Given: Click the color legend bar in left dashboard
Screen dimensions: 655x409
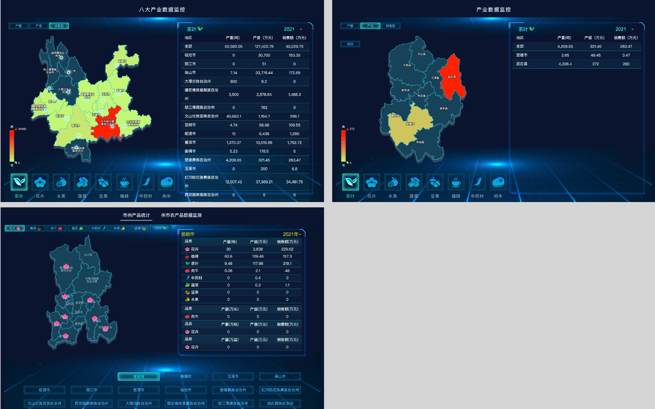Looking at the screenshot, I should pos(12,146).
